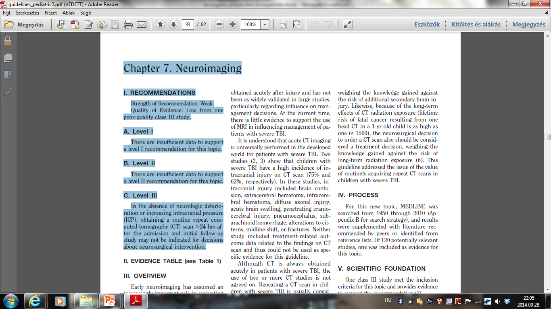Screen dimensions: 551x309
Task: Open the zoom level dropdown arrow
Action: (265, 25)
